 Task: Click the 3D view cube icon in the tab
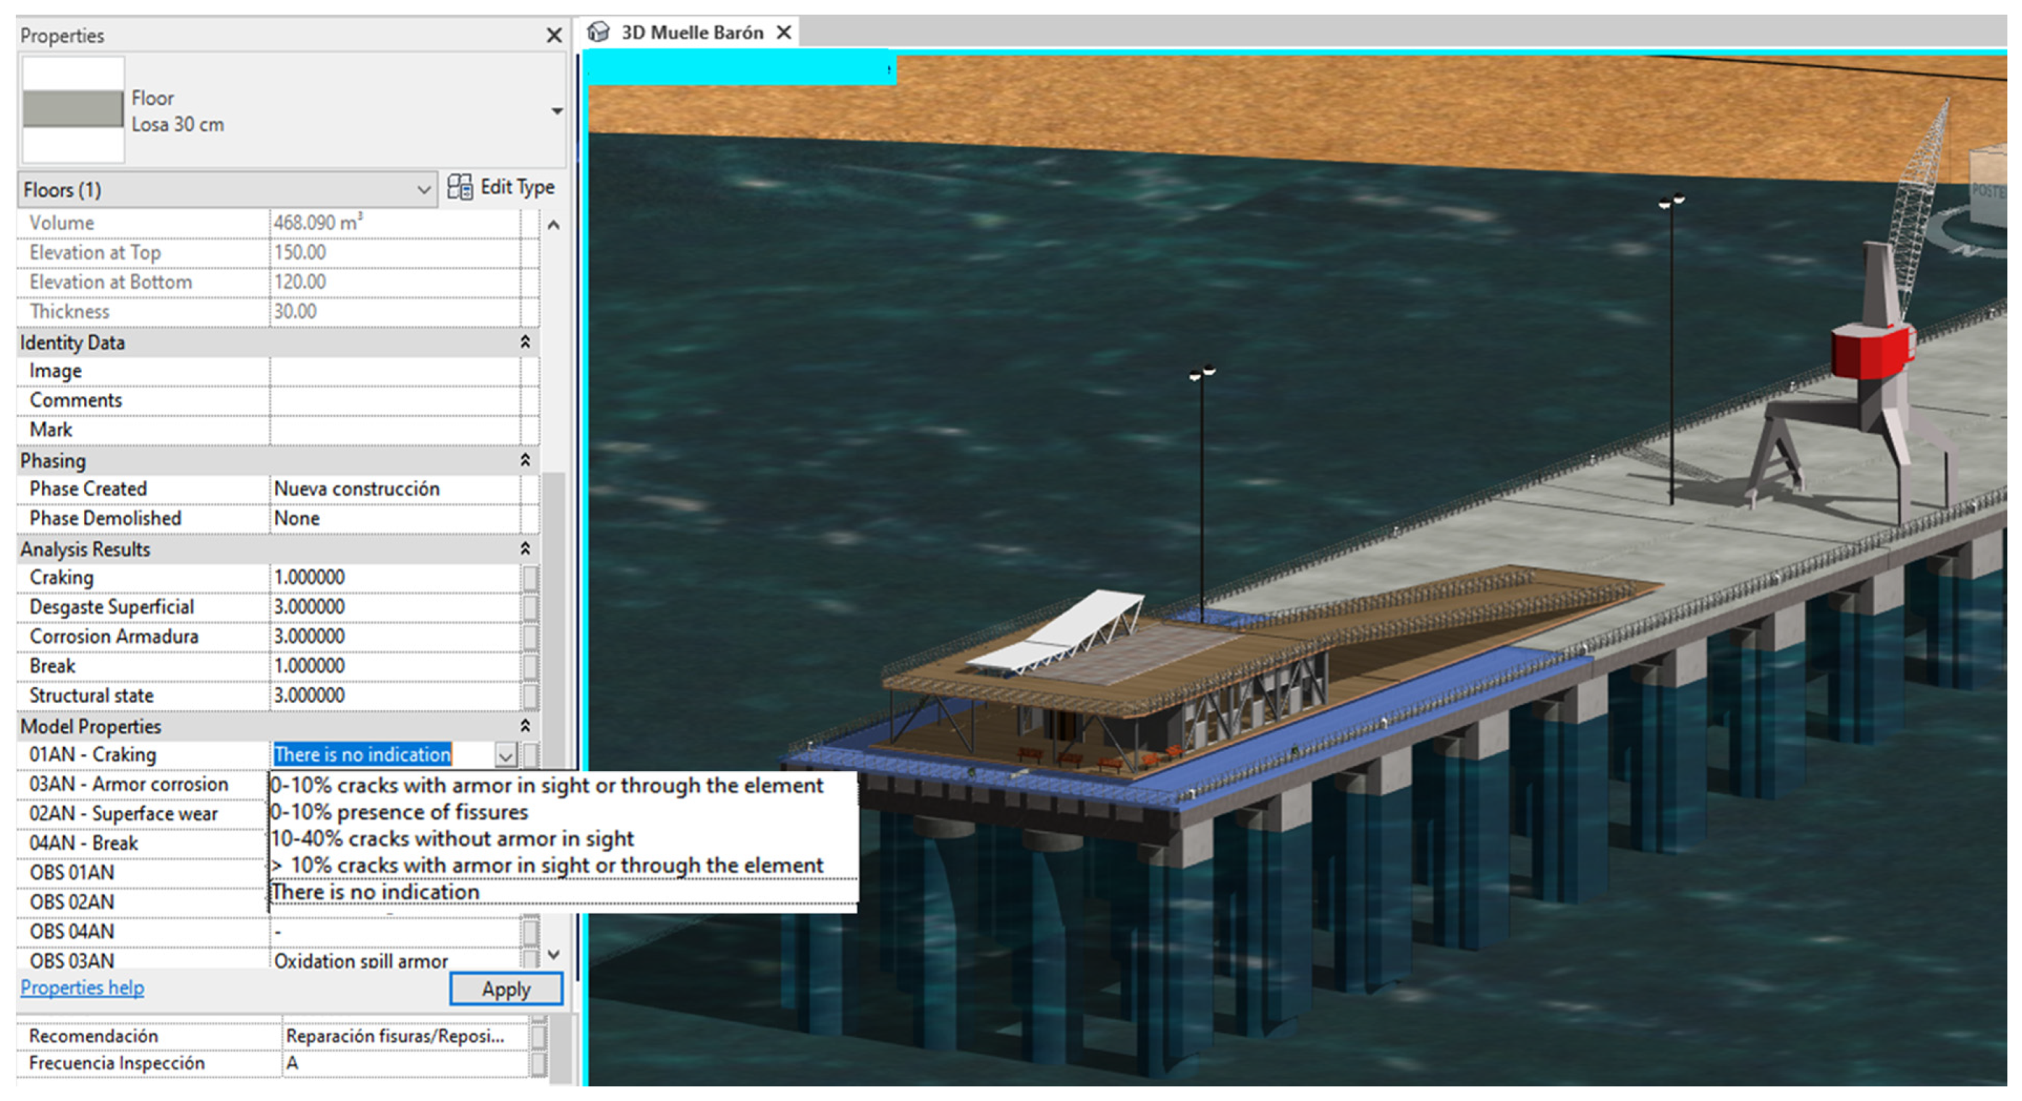599,32
